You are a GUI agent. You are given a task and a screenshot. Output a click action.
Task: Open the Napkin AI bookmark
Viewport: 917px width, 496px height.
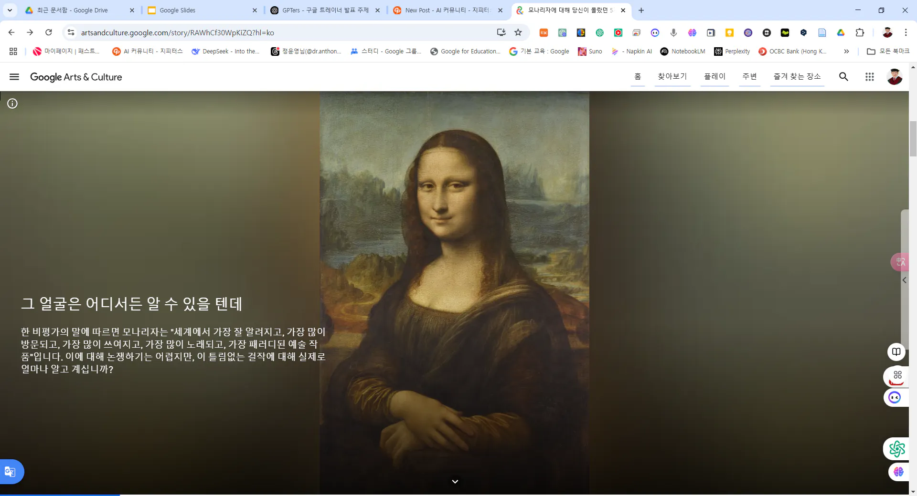[632, 51]
